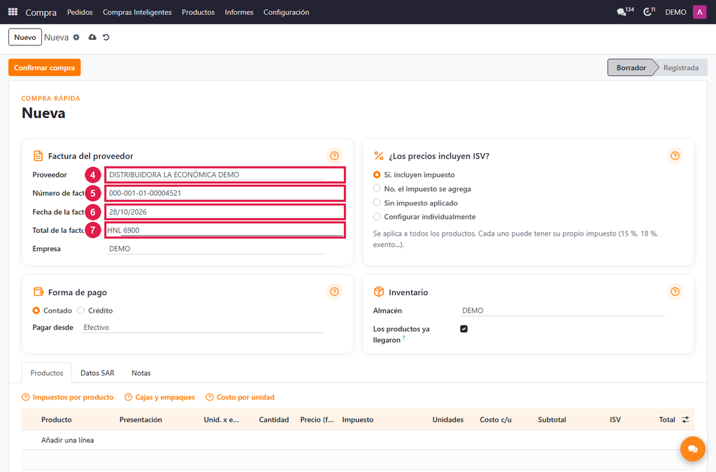Open the Empresa dropdown field
716x472 pixels.
[215, 249]
